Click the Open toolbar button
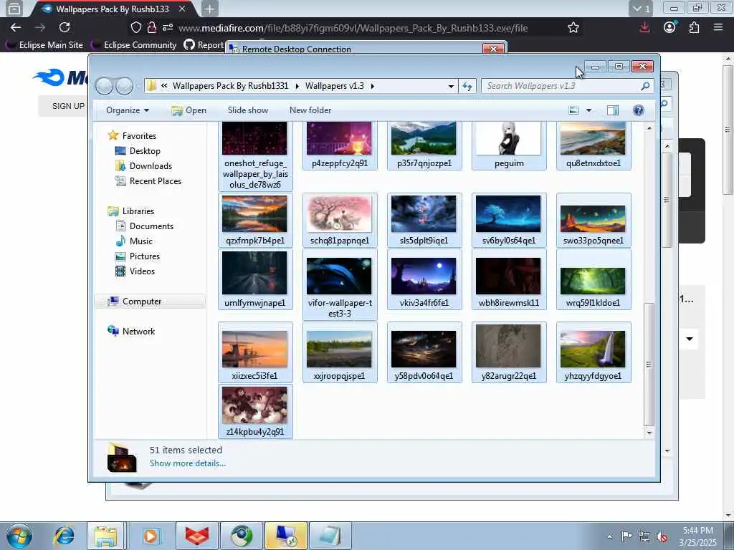 (189, 110)
